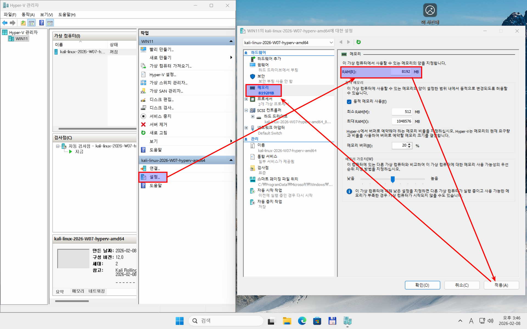The height and width of the screenshot is (329, 527).
Task: Click 서비스 중지 action
Action: (x=160, y=116)
